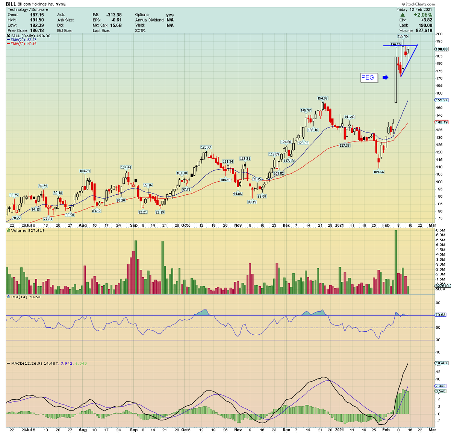Click the 190.00 last-price axis tag

pyautogui.click(x=441, y=49)
